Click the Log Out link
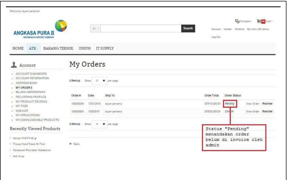The image size is (288, 180). pyautogui.click(x=216, y=37)
